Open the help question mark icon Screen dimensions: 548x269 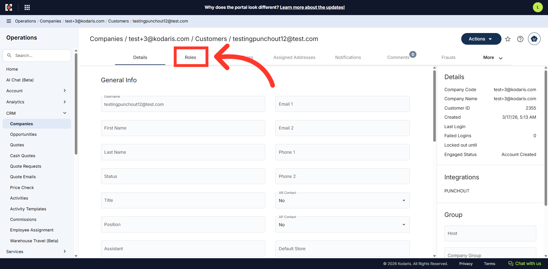(520, 39)
